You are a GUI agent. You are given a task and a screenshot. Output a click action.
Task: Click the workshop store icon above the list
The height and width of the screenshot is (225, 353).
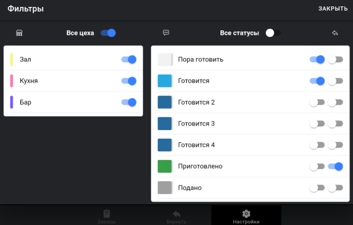coord(19,33)
